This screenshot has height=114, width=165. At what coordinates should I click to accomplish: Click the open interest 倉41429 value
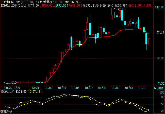point(100,6)
